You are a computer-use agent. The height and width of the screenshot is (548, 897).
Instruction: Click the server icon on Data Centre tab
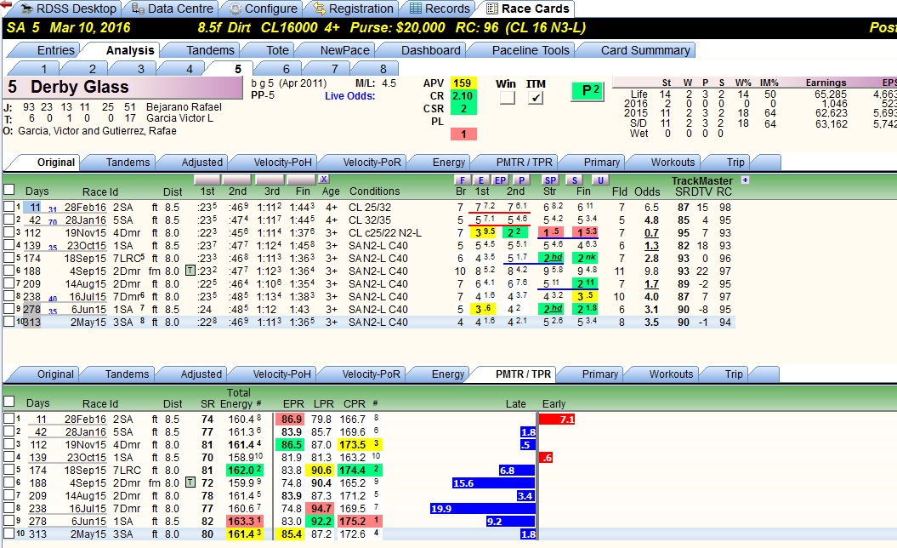pyautogui.click(x=138, y=9)
